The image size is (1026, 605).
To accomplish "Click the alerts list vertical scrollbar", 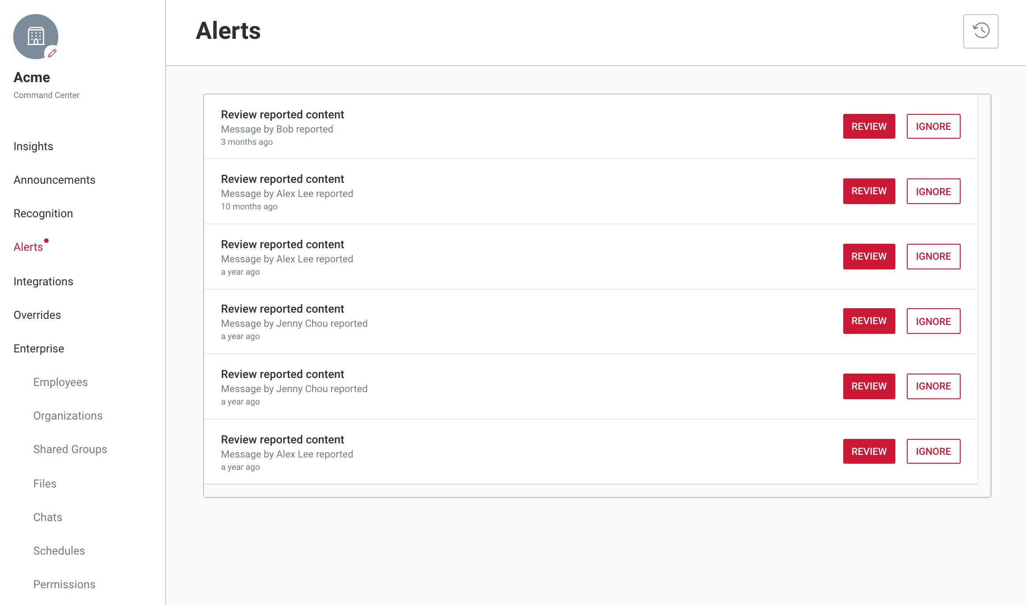I will 984,289.
